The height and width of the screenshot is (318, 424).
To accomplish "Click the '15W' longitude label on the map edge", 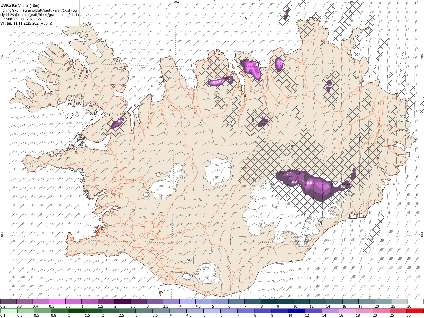I will (351, 2).
